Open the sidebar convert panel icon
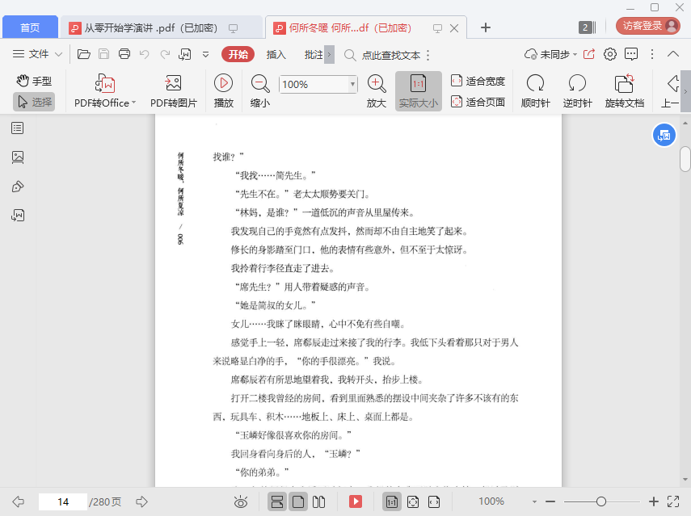 pyautogui.click(x=18, y=216)
